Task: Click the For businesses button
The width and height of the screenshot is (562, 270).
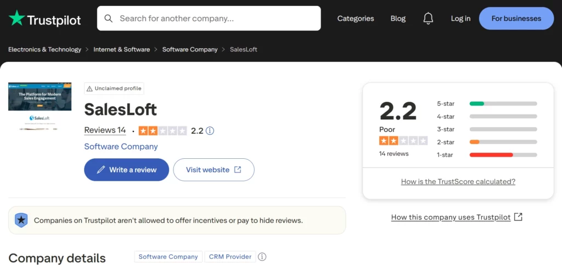Action: tap(516, 18)
